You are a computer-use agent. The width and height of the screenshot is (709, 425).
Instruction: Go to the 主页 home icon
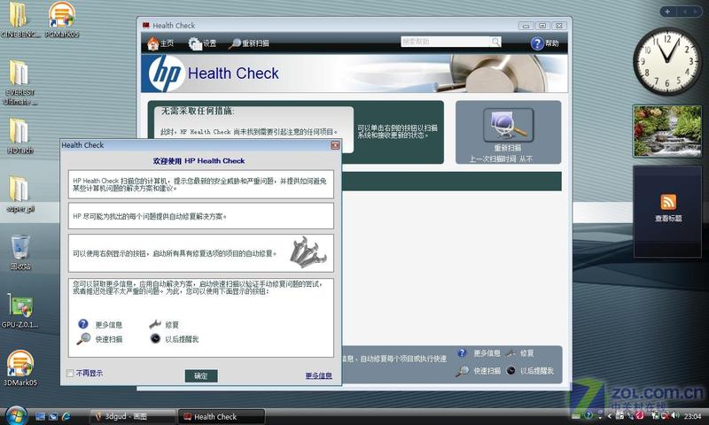(153, 43)
